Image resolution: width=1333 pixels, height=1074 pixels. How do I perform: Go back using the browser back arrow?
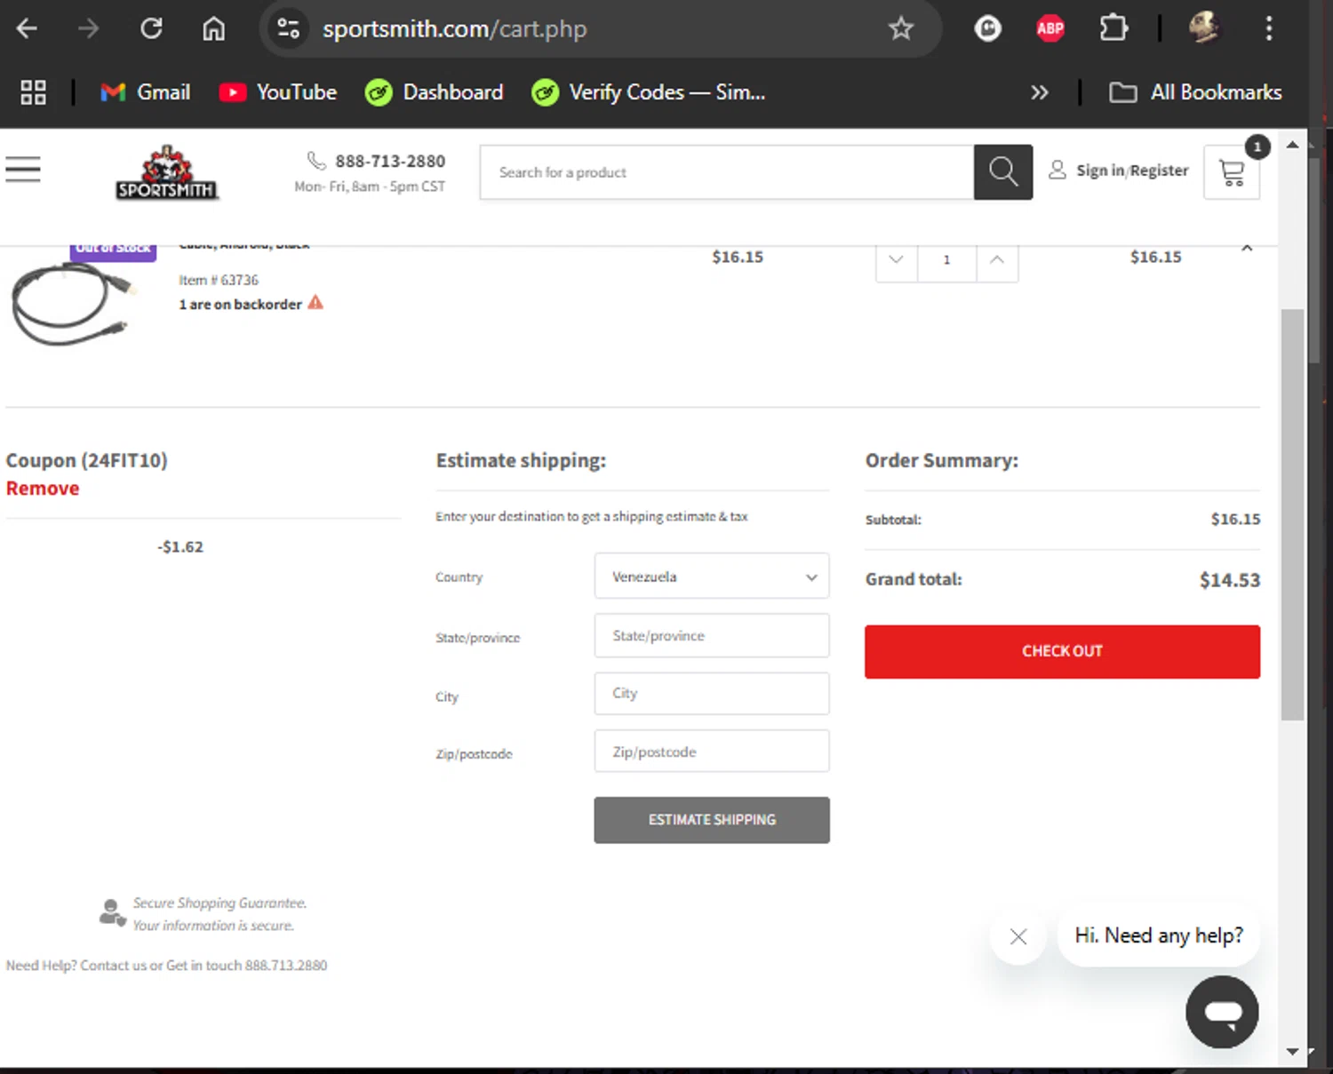tap(27, 28)
